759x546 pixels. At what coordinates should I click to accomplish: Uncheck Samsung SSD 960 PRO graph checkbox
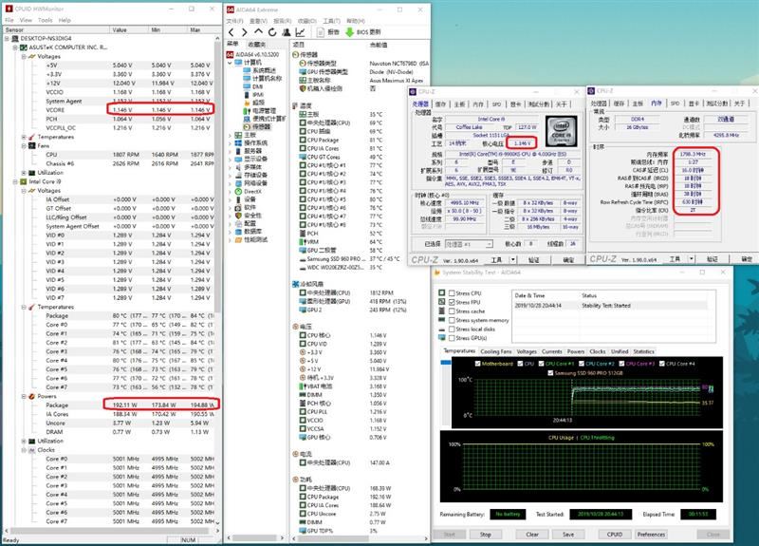pyautogui.click(x=550, y=372)
